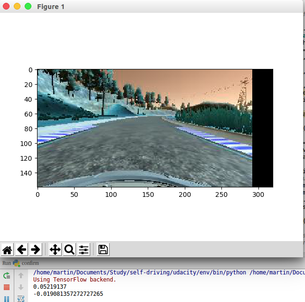Viewport: 305px width, 302px height.
Task: Maximize Figure 1 with green button
Action: (28, 6)
